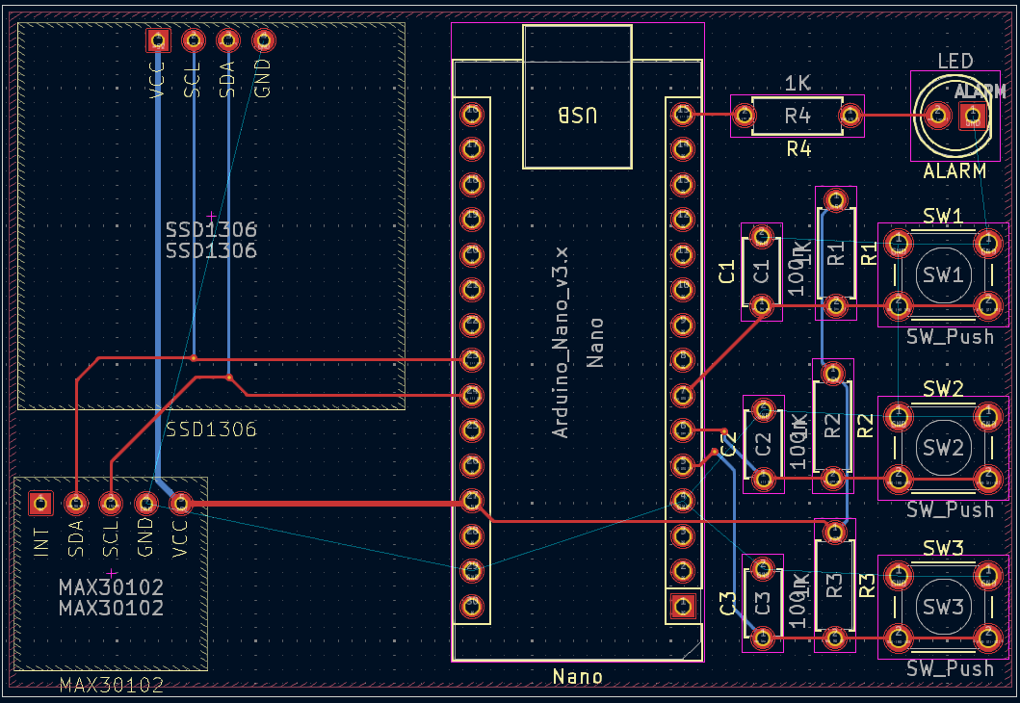Click resistor R2 body
Image resolution: width=1020 pixels, height=703 pixels.
pos(833,427)
